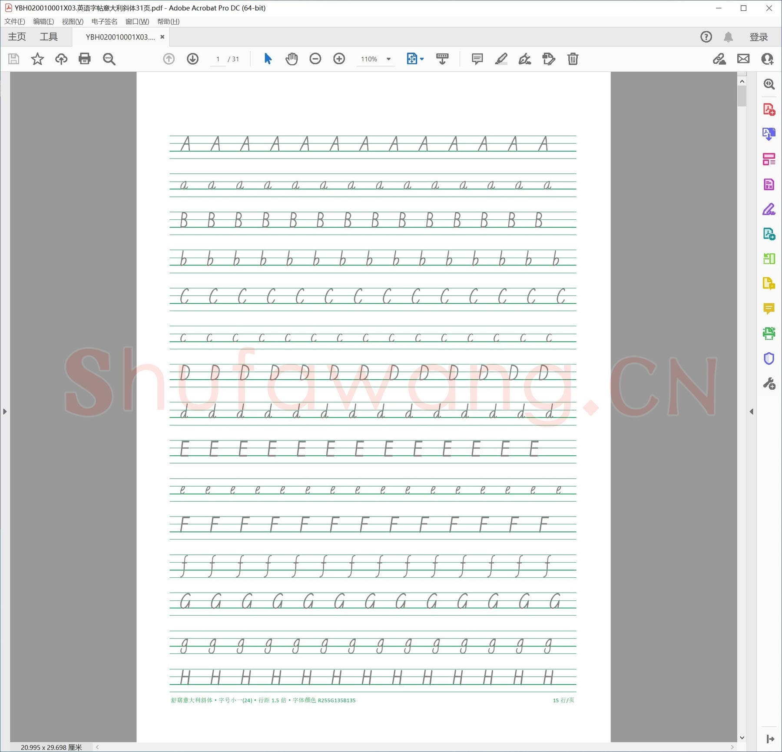782x752 pixels.
Task: Switch to 工具 tools tab
Action: (x=49, y=37)
